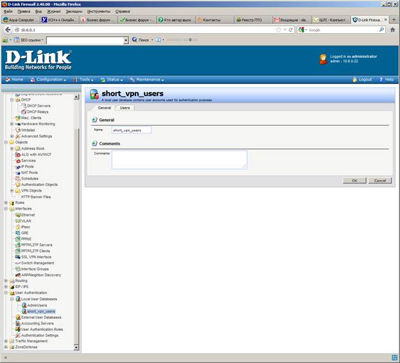400x363 pixels.
Task: Click the search magnifier icon
Action: [x=381, y=30]
